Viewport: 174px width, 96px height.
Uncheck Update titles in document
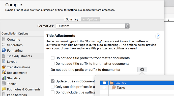(x=53, y=81)
